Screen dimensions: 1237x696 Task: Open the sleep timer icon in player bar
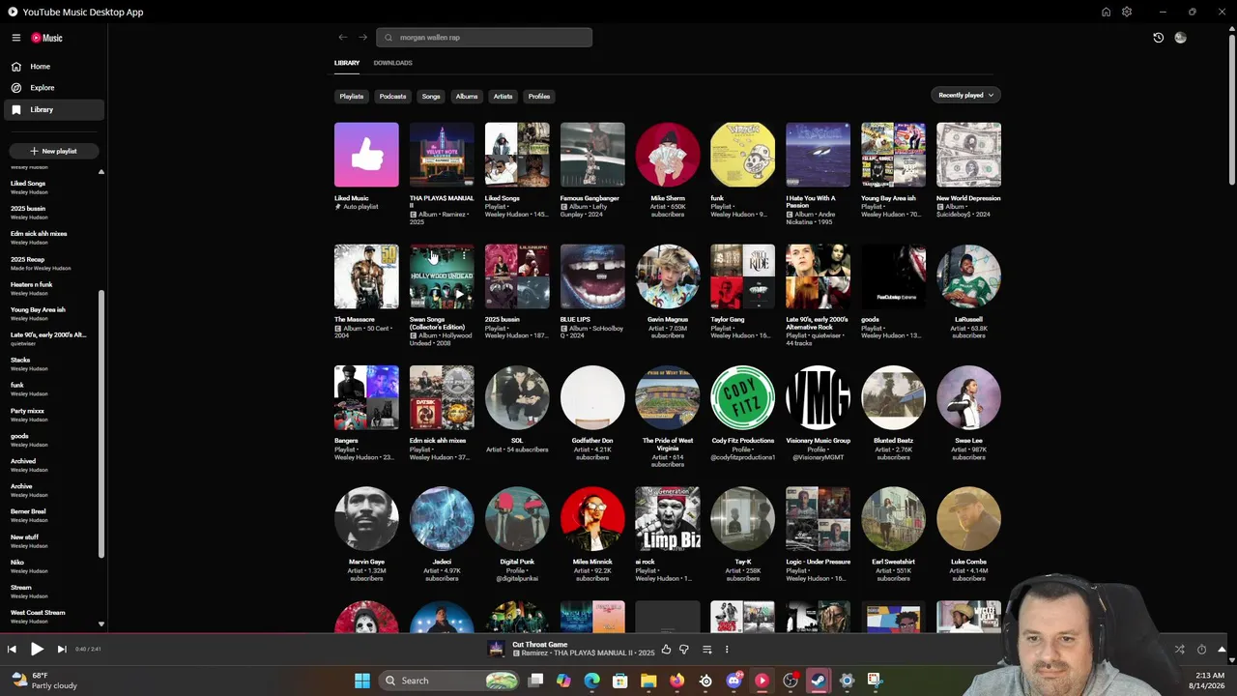coord(1201,650)
